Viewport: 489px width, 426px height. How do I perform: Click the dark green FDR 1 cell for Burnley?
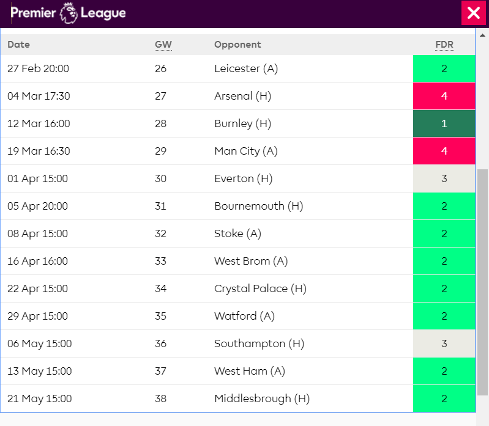coord(444,123)
